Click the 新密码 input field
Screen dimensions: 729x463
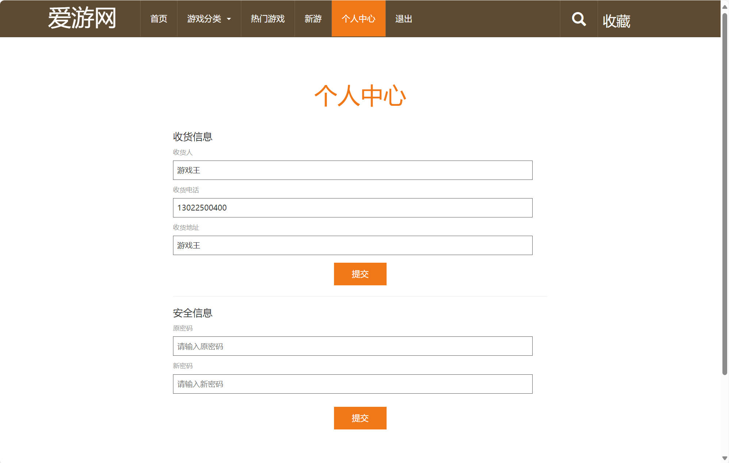[352, 384]
